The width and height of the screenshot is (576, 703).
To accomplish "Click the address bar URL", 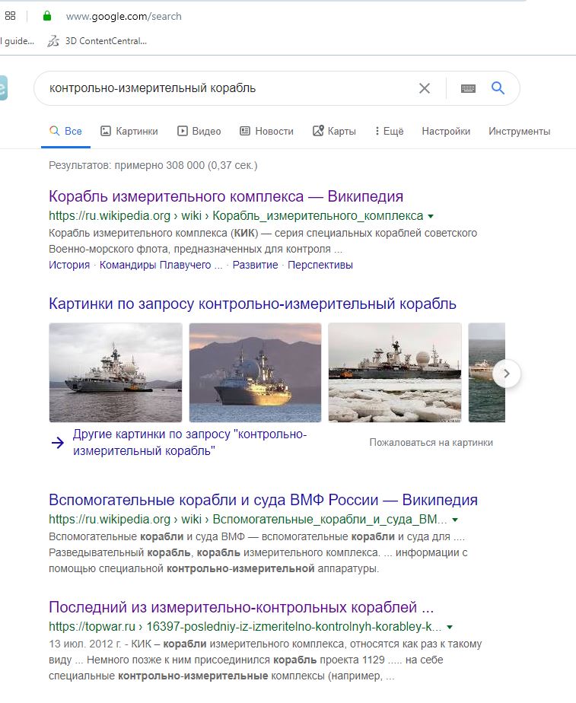I will 124,16.
